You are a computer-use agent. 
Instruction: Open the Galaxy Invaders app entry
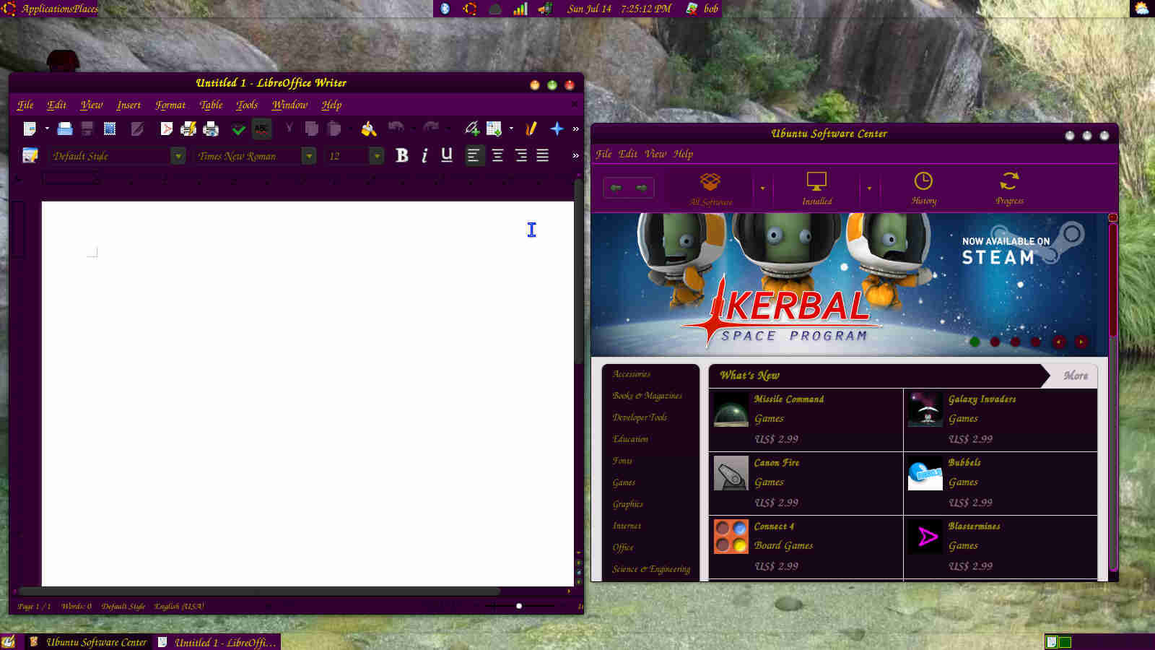[x=1001, y=420]
